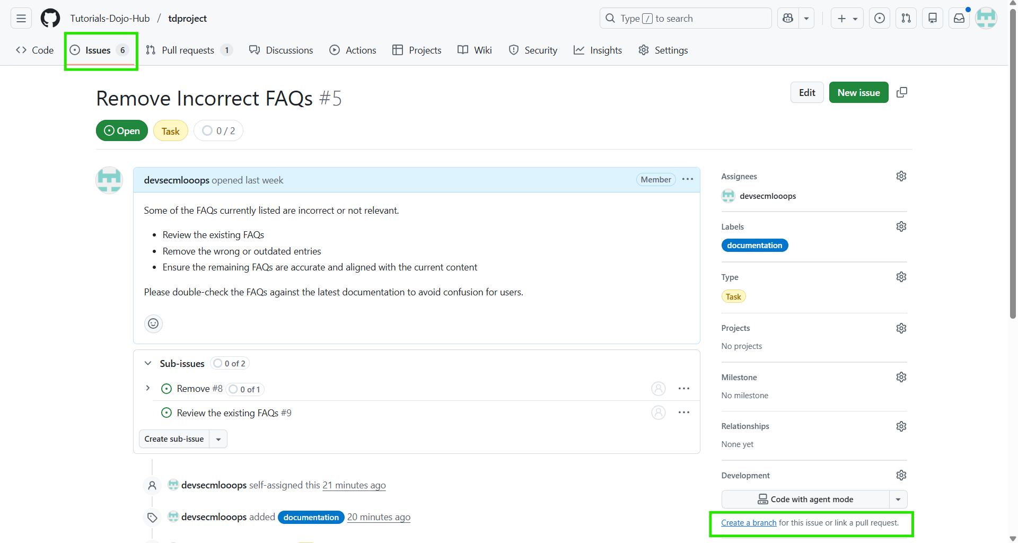The width and height of the screenshot is (1018, 543).
Task: Expand the Create sub-issue dropdown arrow
Action: click(x=218, y=439)
